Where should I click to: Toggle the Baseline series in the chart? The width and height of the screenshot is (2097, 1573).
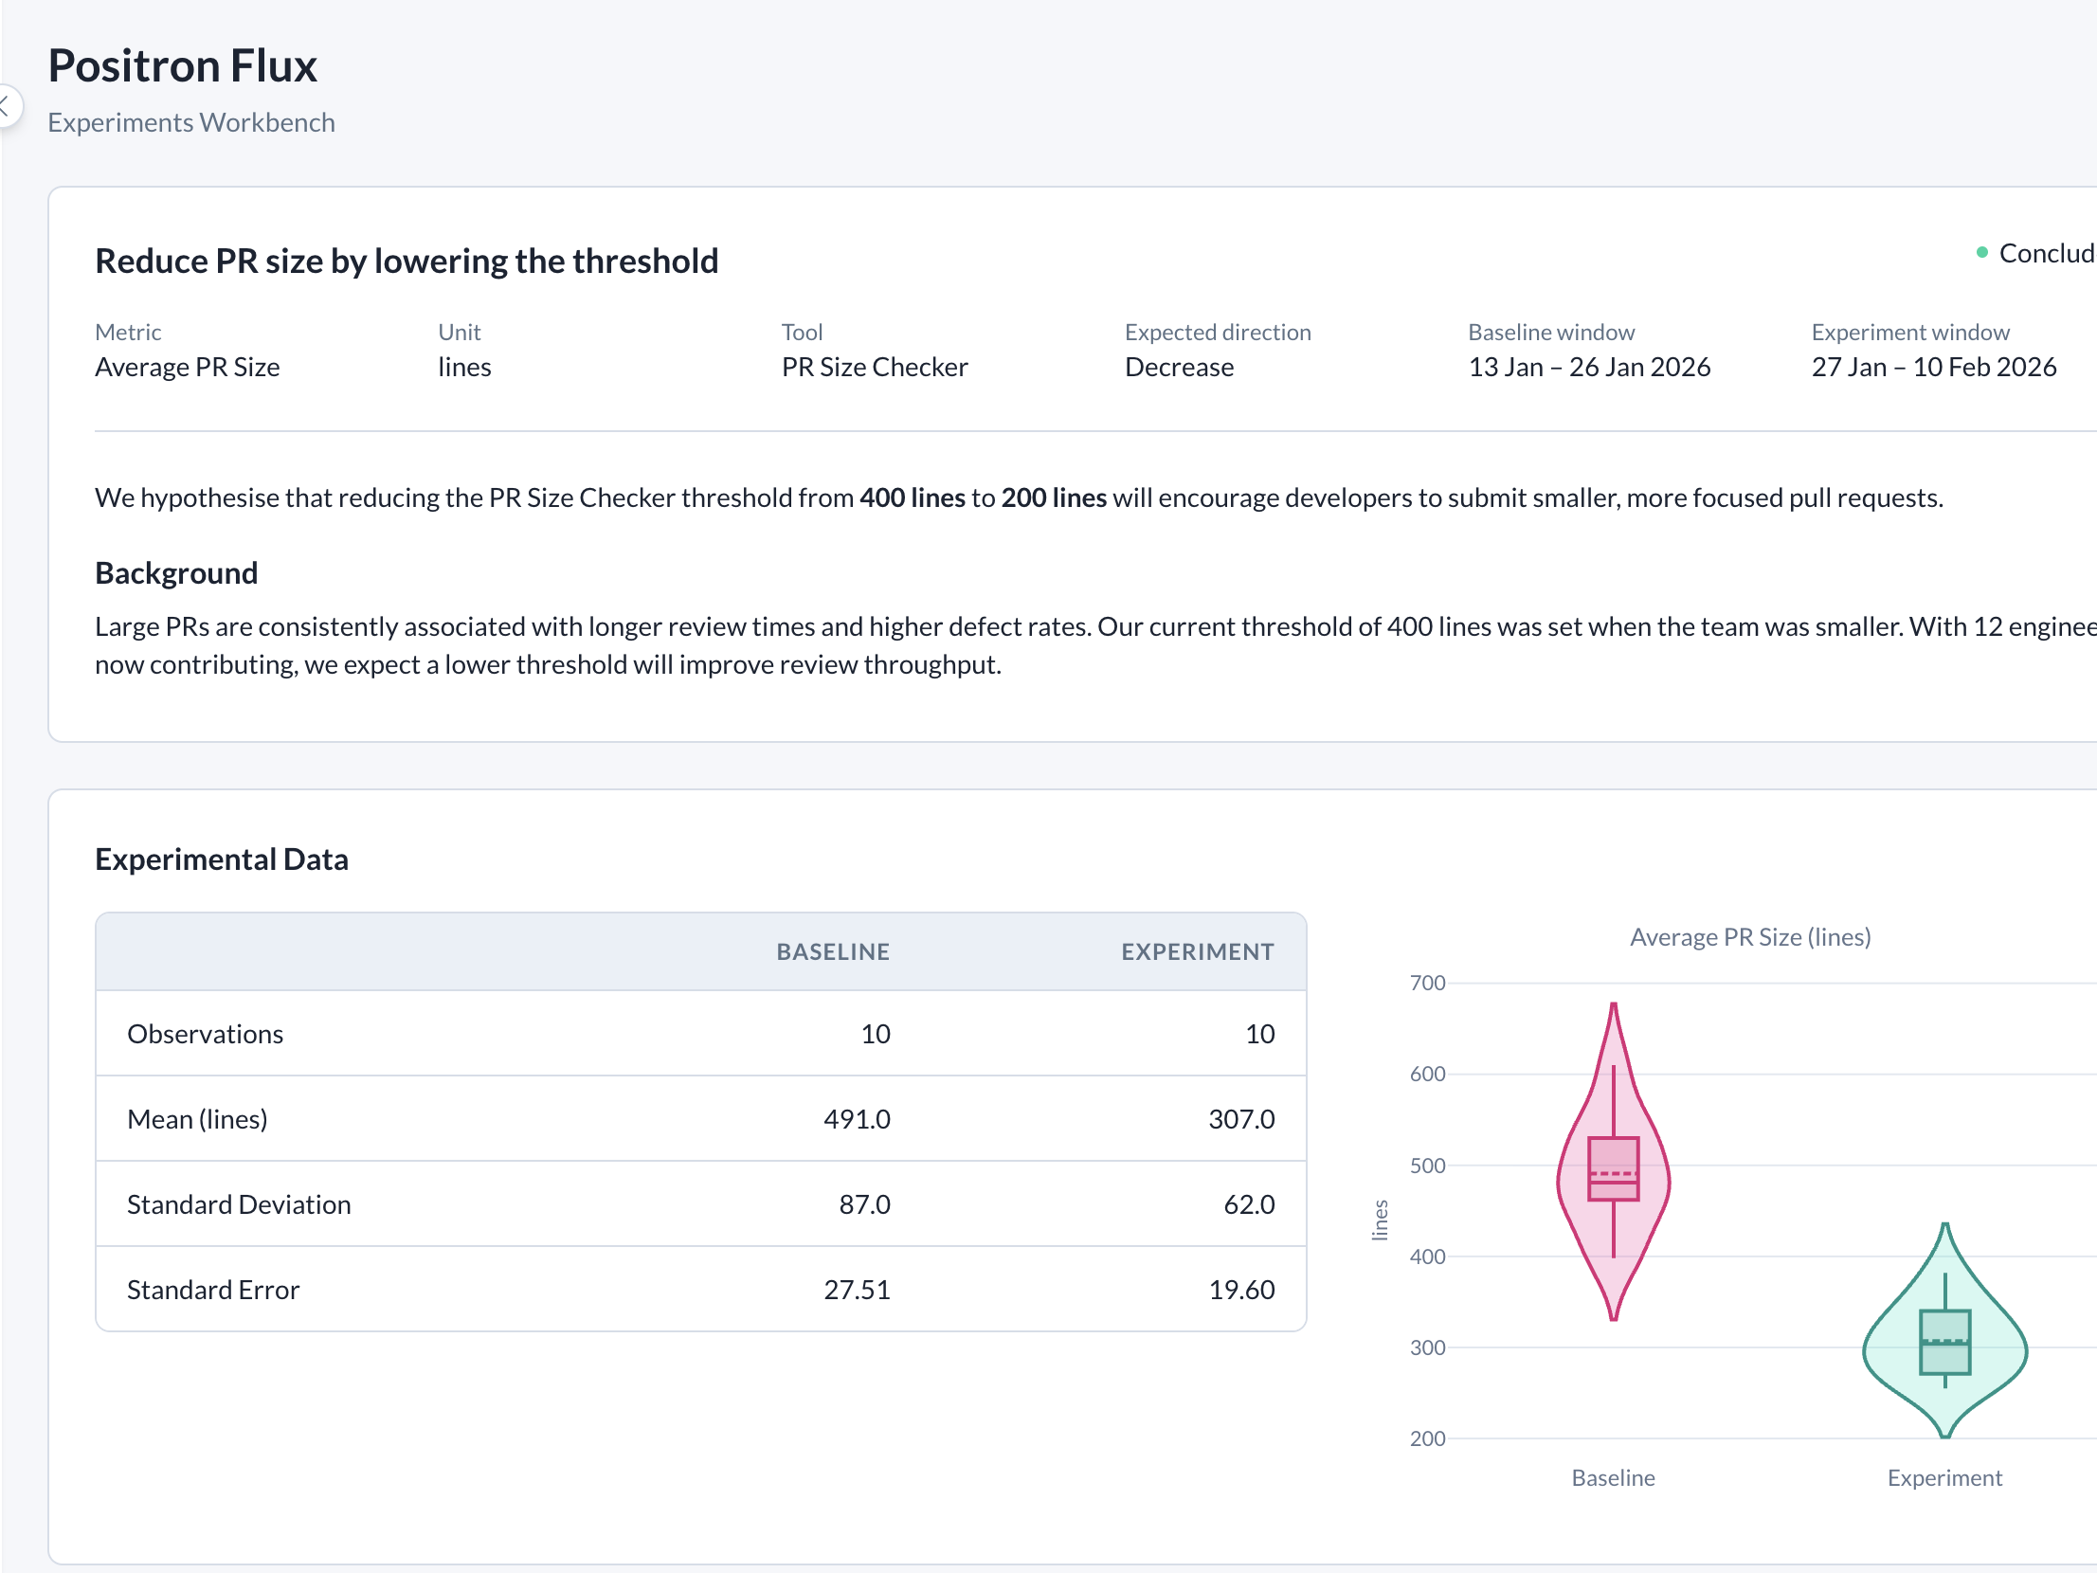(1613, 1477)
